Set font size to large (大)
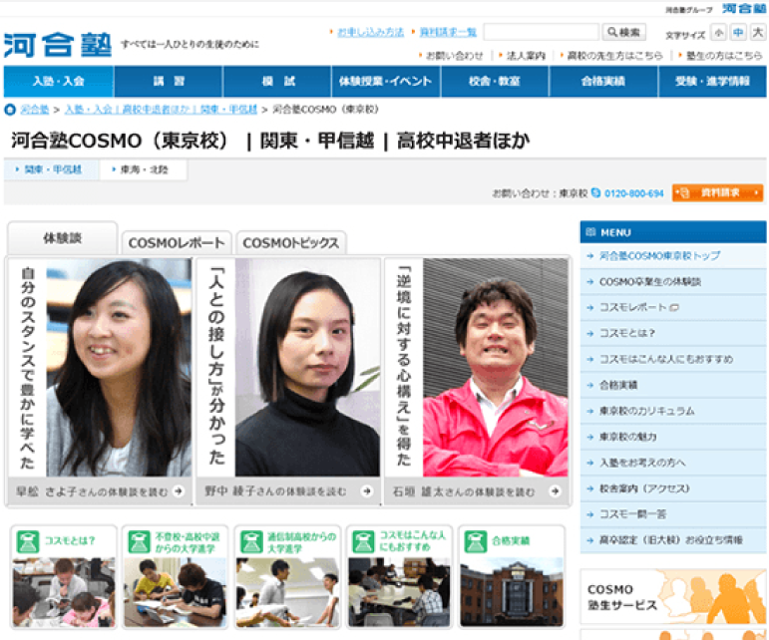The width and height of the screenshot is (769, 640). pos(758,33)
